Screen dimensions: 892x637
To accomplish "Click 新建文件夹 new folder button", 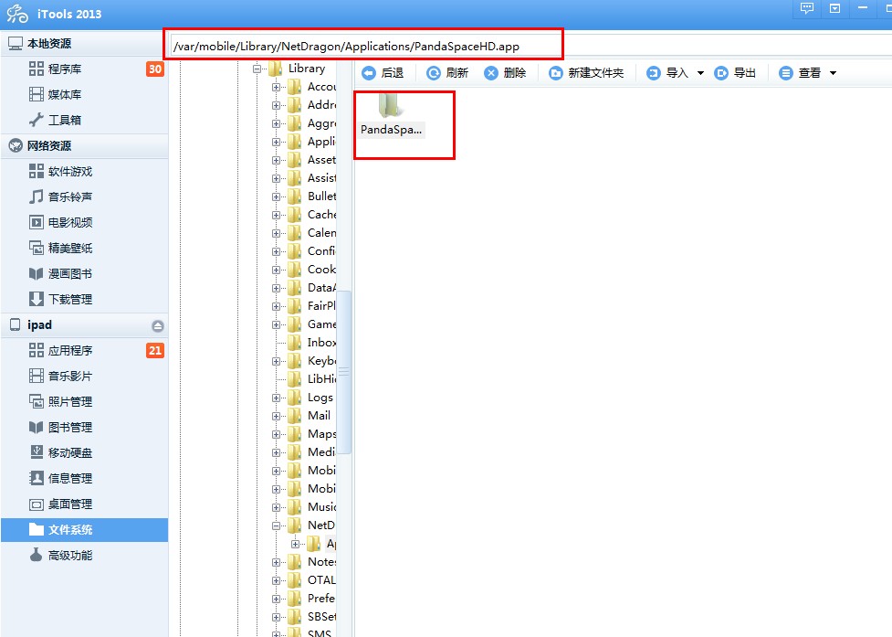I will [x=586, y=73].
